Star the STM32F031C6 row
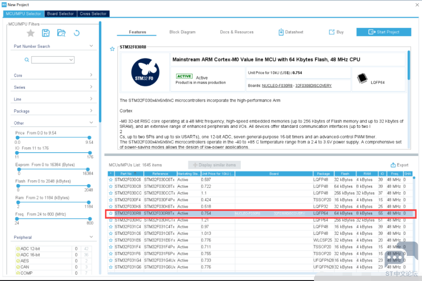Viewport: 422px width, 281px height. (110, 233)
